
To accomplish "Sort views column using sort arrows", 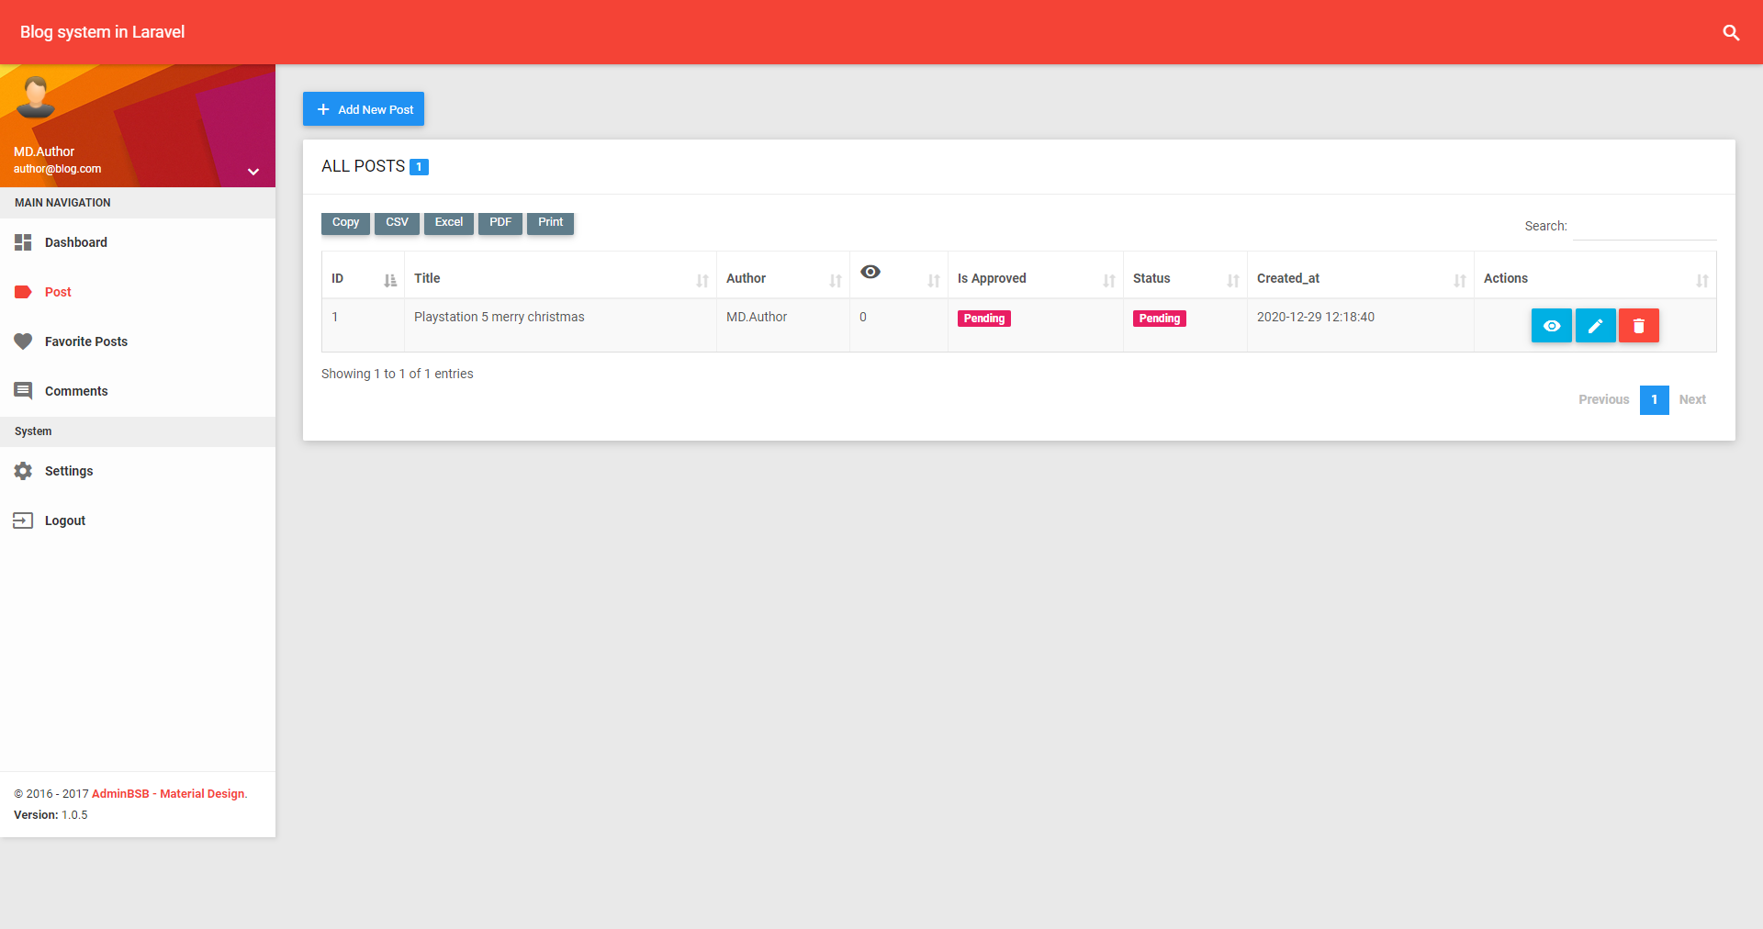I will pyautogui.click(x=934, y=281).
